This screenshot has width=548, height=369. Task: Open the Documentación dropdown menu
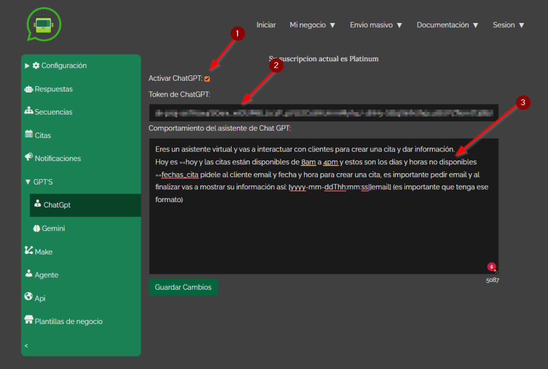[447, 25]
